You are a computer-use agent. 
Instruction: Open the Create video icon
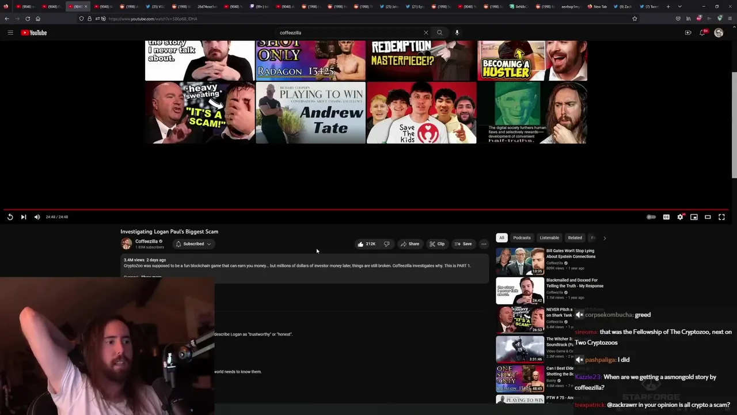tap(688, 33)
